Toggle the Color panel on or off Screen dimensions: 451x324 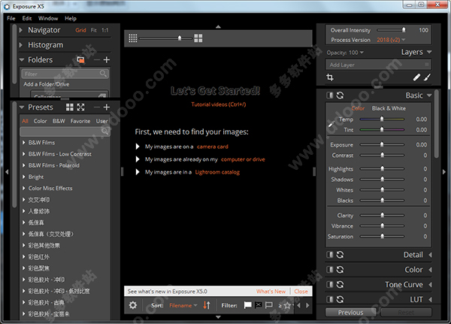pyautogui.click(x=330, y=270)
